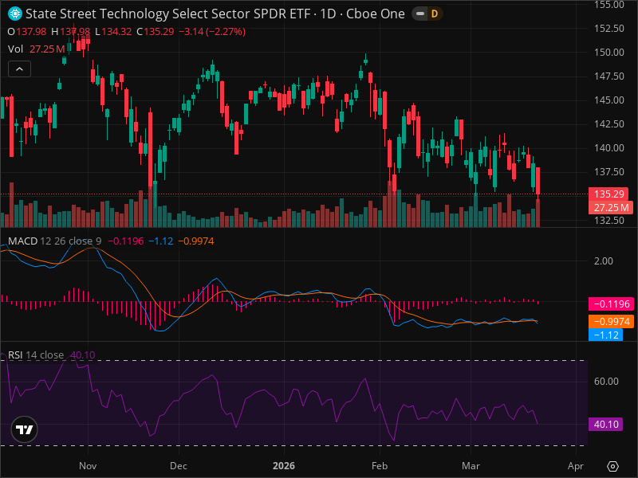The width and height of the screenshot is (638, 478).
Task: Click the Nov time axis label
Action: coord(88,466)
